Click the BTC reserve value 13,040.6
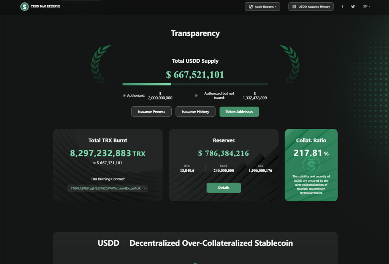 click(x=187, y=171)
